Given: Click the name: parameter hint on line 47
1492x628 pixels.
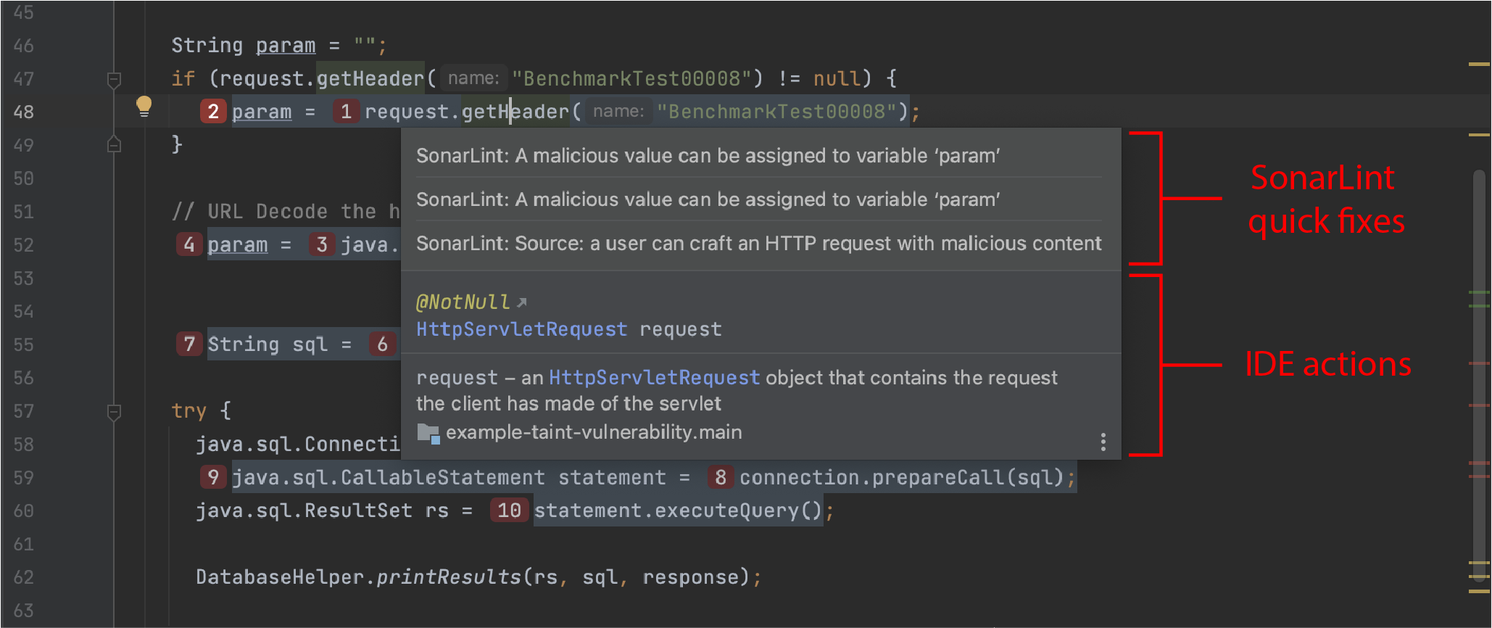Looking at the screenshot, I should [x=473, y=78].
